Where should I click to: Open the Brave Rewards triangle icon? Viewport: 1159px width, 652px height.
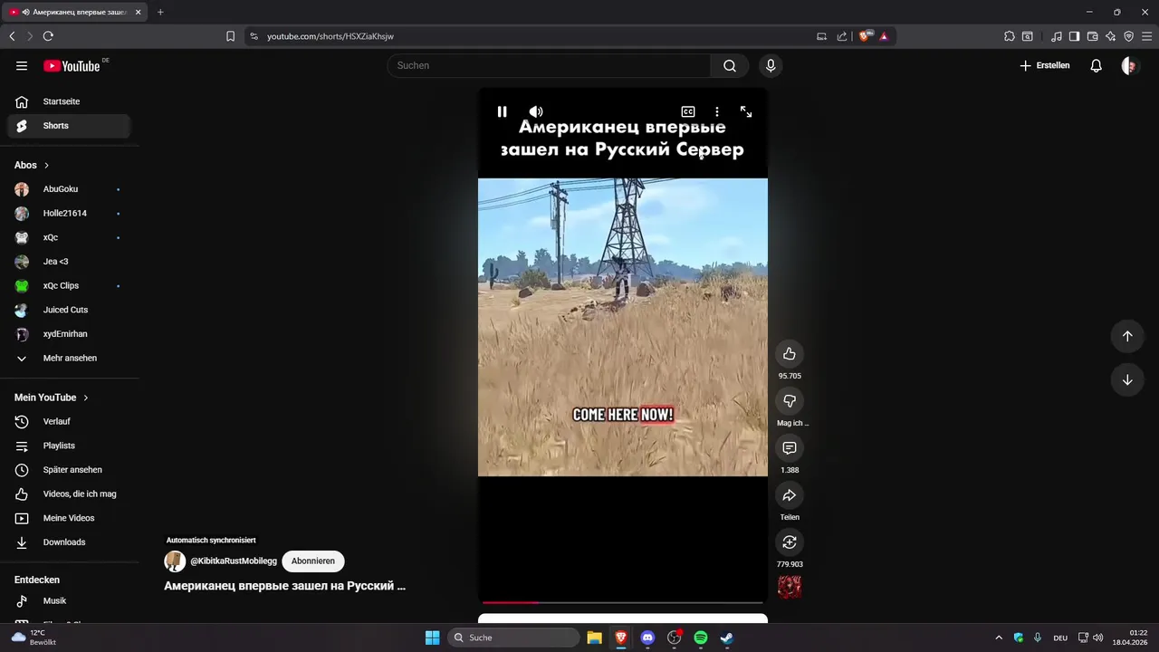click(884, 36)
